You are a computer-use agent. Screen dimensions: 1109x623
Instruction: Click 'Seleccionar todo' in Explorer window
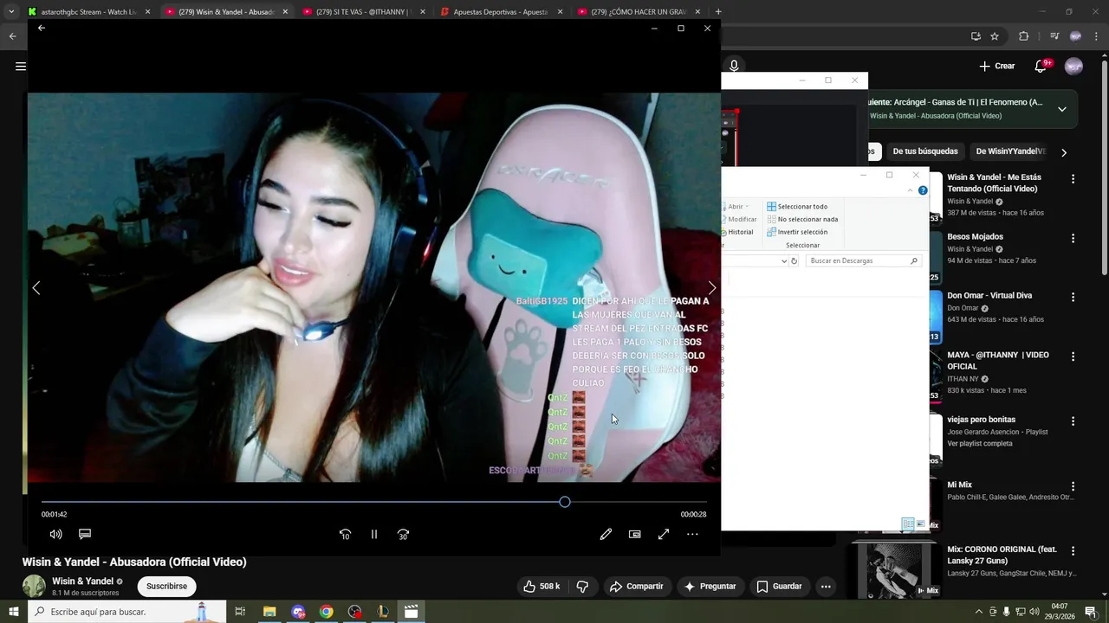click(796, 207)
